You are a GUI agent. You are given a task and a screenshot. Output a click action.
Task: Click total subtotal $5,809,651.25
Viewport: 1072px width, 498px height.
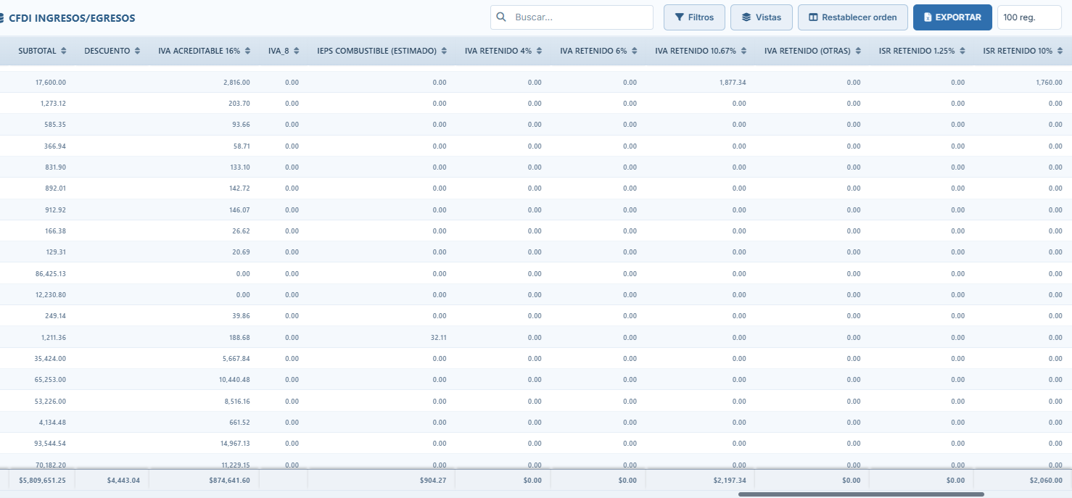point(42,481)
